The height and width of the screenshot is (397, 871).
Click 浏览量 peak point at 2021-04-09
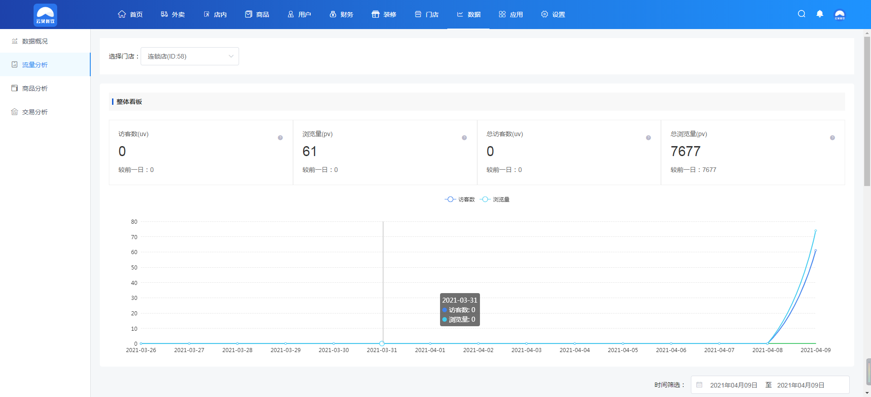click(x=815, y=231)
